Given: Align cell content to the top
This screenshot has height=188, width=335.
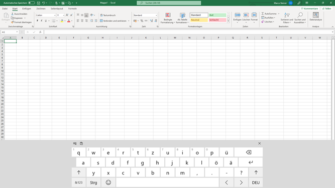Looking at the screenshot, I should click(78, 15).
